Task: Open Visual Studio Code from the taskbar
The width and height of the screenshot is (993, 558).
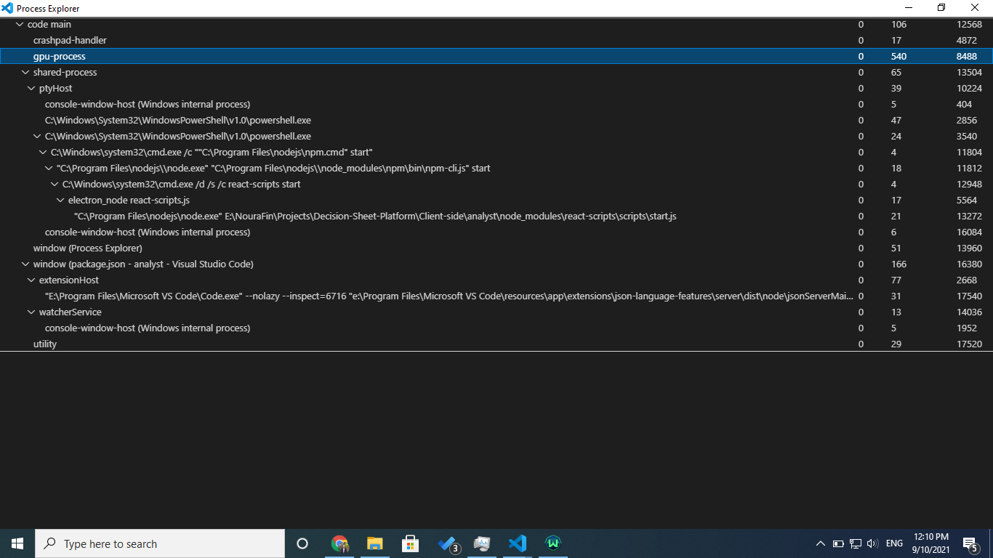Action: [x=517, y=543]
